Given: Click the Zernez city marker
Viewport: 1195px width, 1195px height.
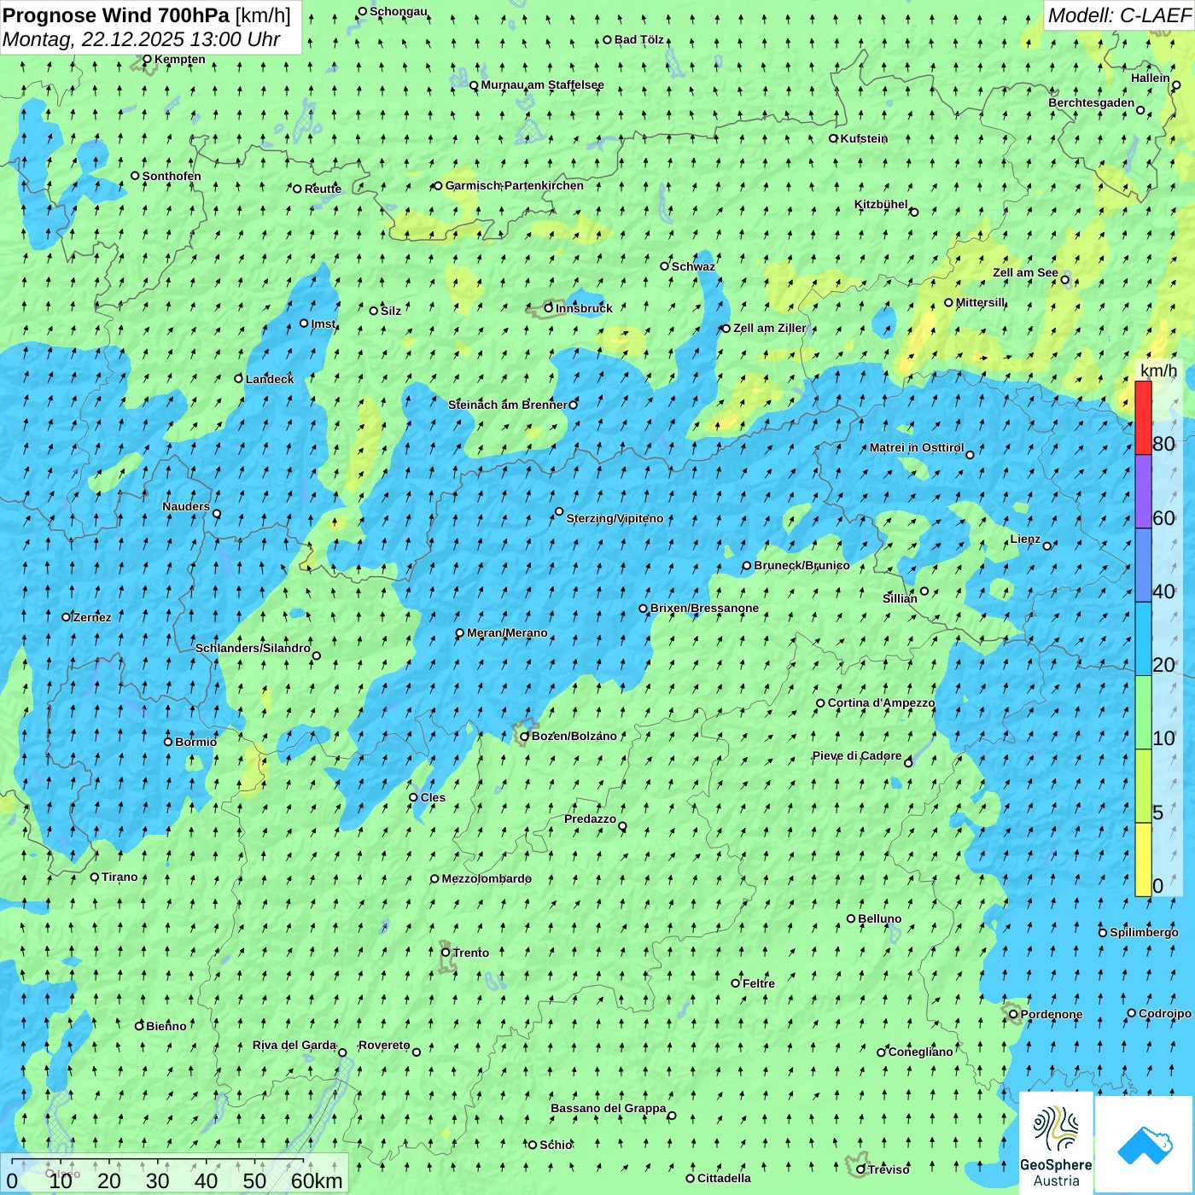Looking at the screenshot, I should coord(66,616).
